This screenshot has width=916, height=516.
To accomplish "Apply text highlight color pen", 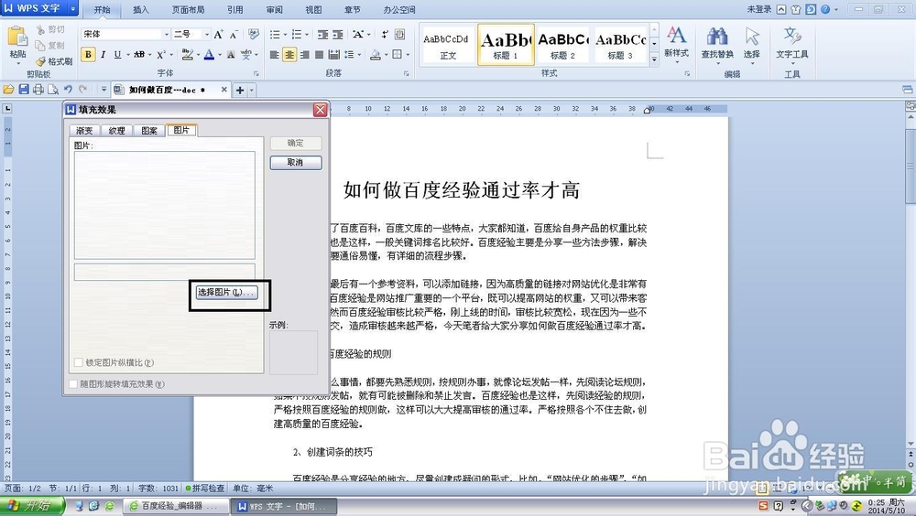I will point(187,54).
